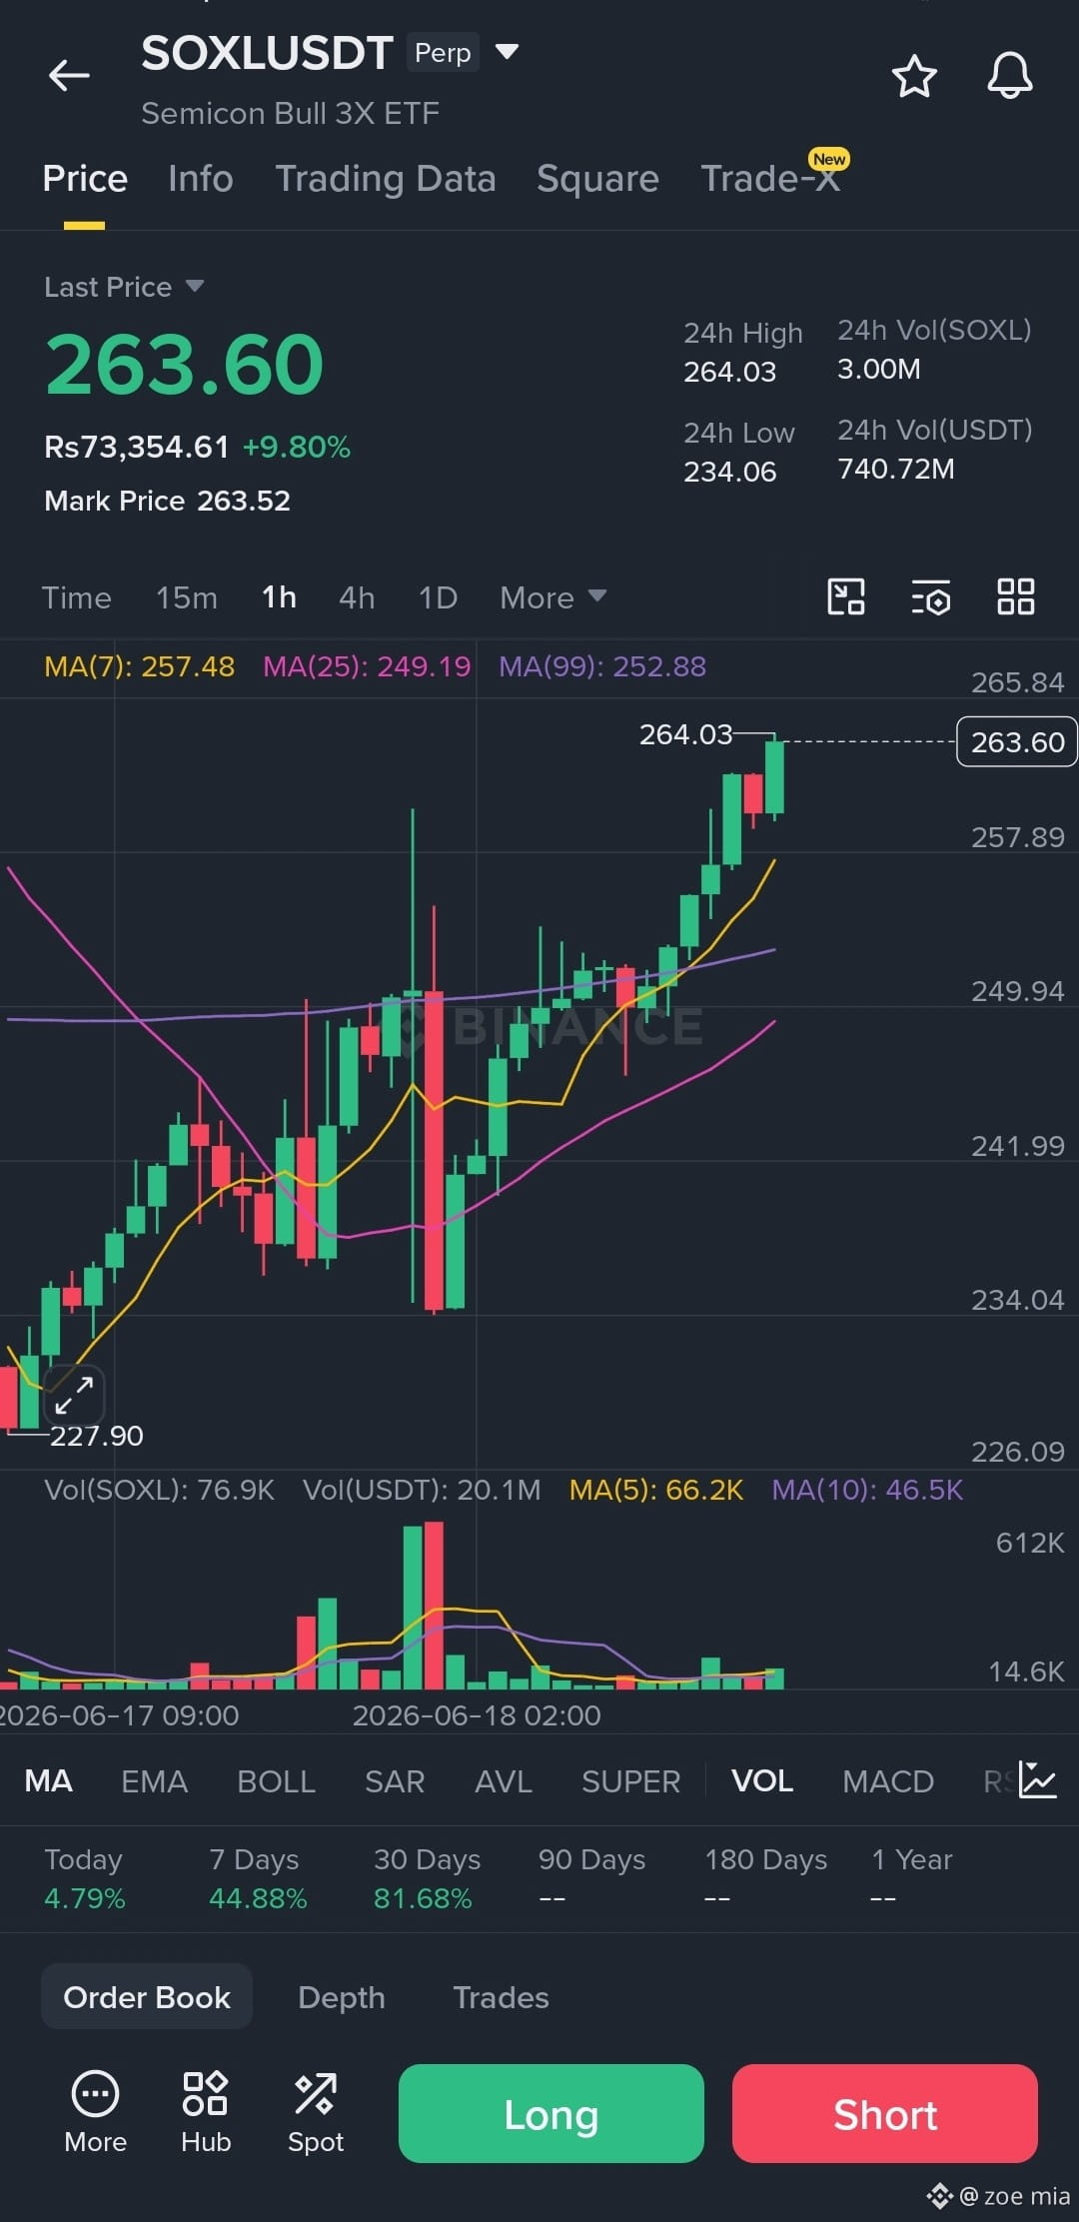Screen dimensions: 1079x2222
Task: Switch to Spot trading icon
Action: (316, 2111)
